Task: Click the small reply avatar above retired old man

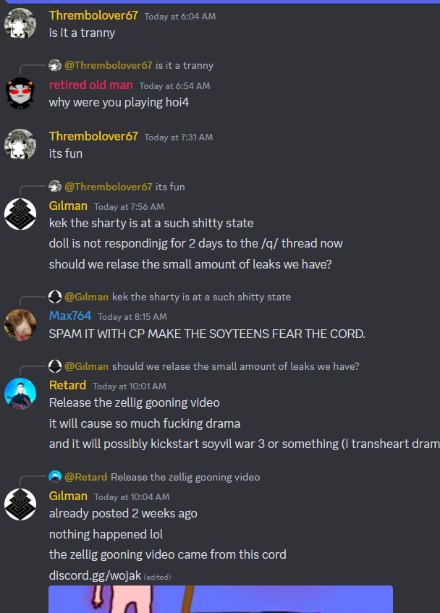Action: [x=55, y=65]
